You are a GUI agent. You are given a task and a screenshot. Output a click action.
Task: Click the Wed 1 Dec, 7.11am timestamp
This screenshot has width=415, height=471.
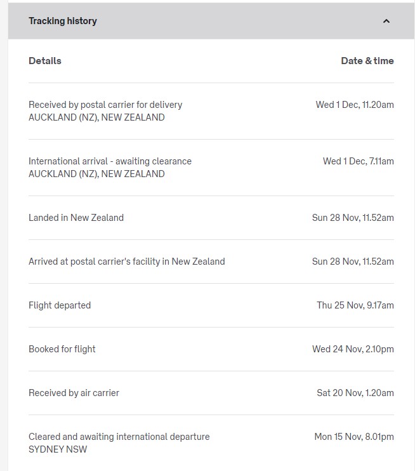pyautogui.click(x=358, y=161)
